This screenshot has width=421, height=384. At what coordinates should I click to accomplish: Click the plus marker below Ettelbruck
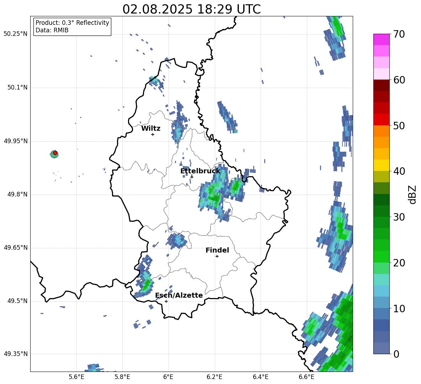(x=192, y=177)
